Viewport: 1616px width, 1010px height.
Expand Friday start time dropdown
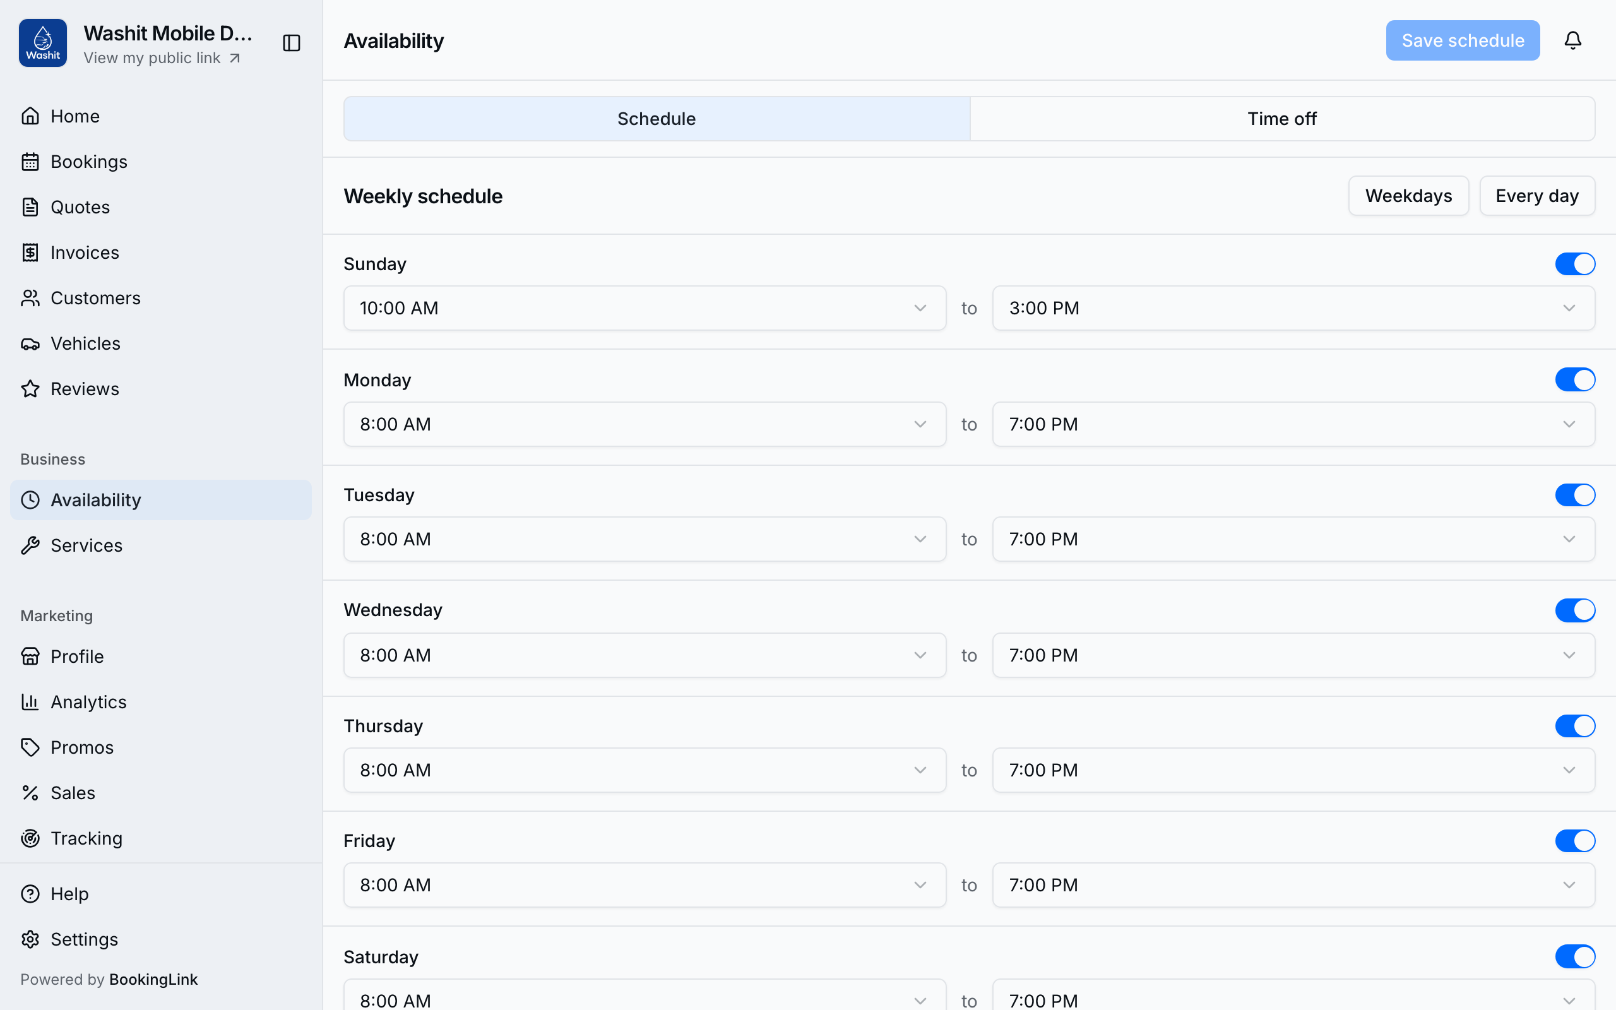[x=645, y=885]
